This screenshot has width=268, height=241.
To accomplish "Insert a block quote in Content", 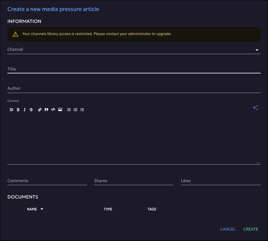I will pyautogui.click(x=46, y=110).
